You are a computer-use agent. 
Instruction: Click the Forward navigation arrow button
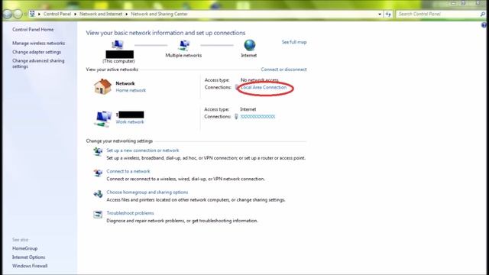tap(18, 14)
